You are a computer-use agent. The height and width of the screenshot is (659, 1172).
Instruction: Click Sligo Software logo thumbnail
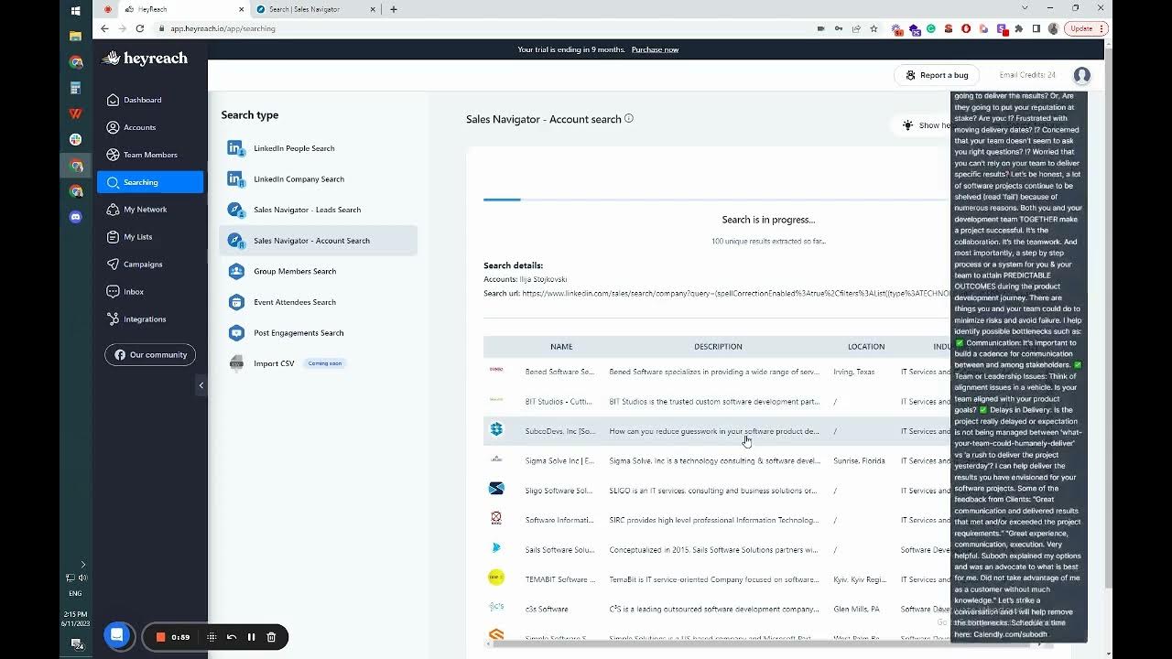[x=496, y=489]
